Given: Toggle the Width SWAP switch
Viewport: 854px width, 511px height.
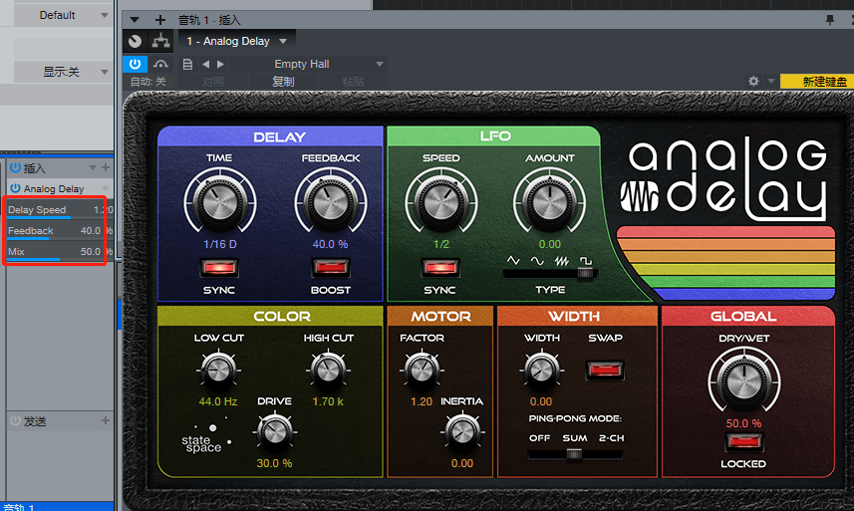Looking at the screenshot, I should (x=605, y=371).
